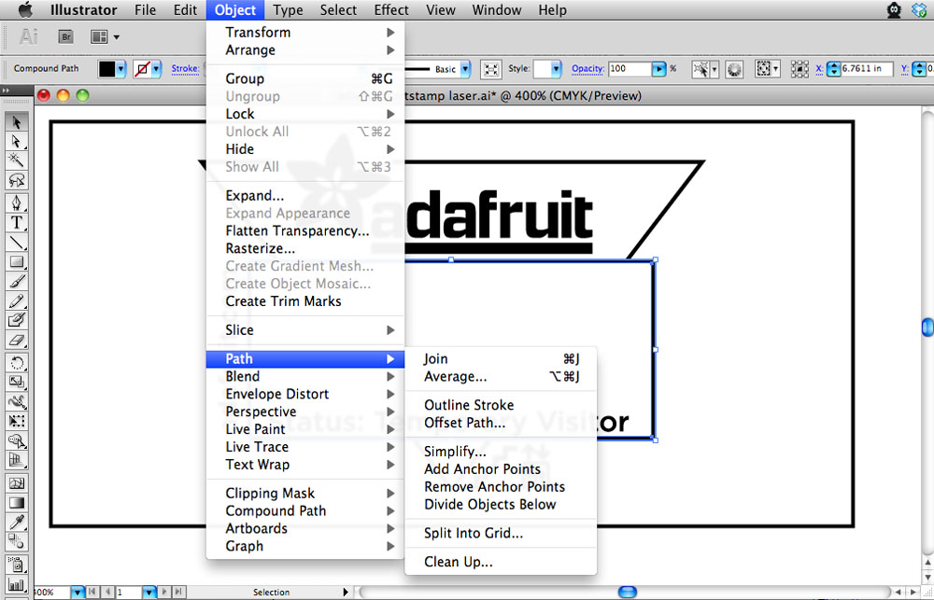Select the Eyedropper tool
This screenshot has width=934, height=600.
click(17, 523)
